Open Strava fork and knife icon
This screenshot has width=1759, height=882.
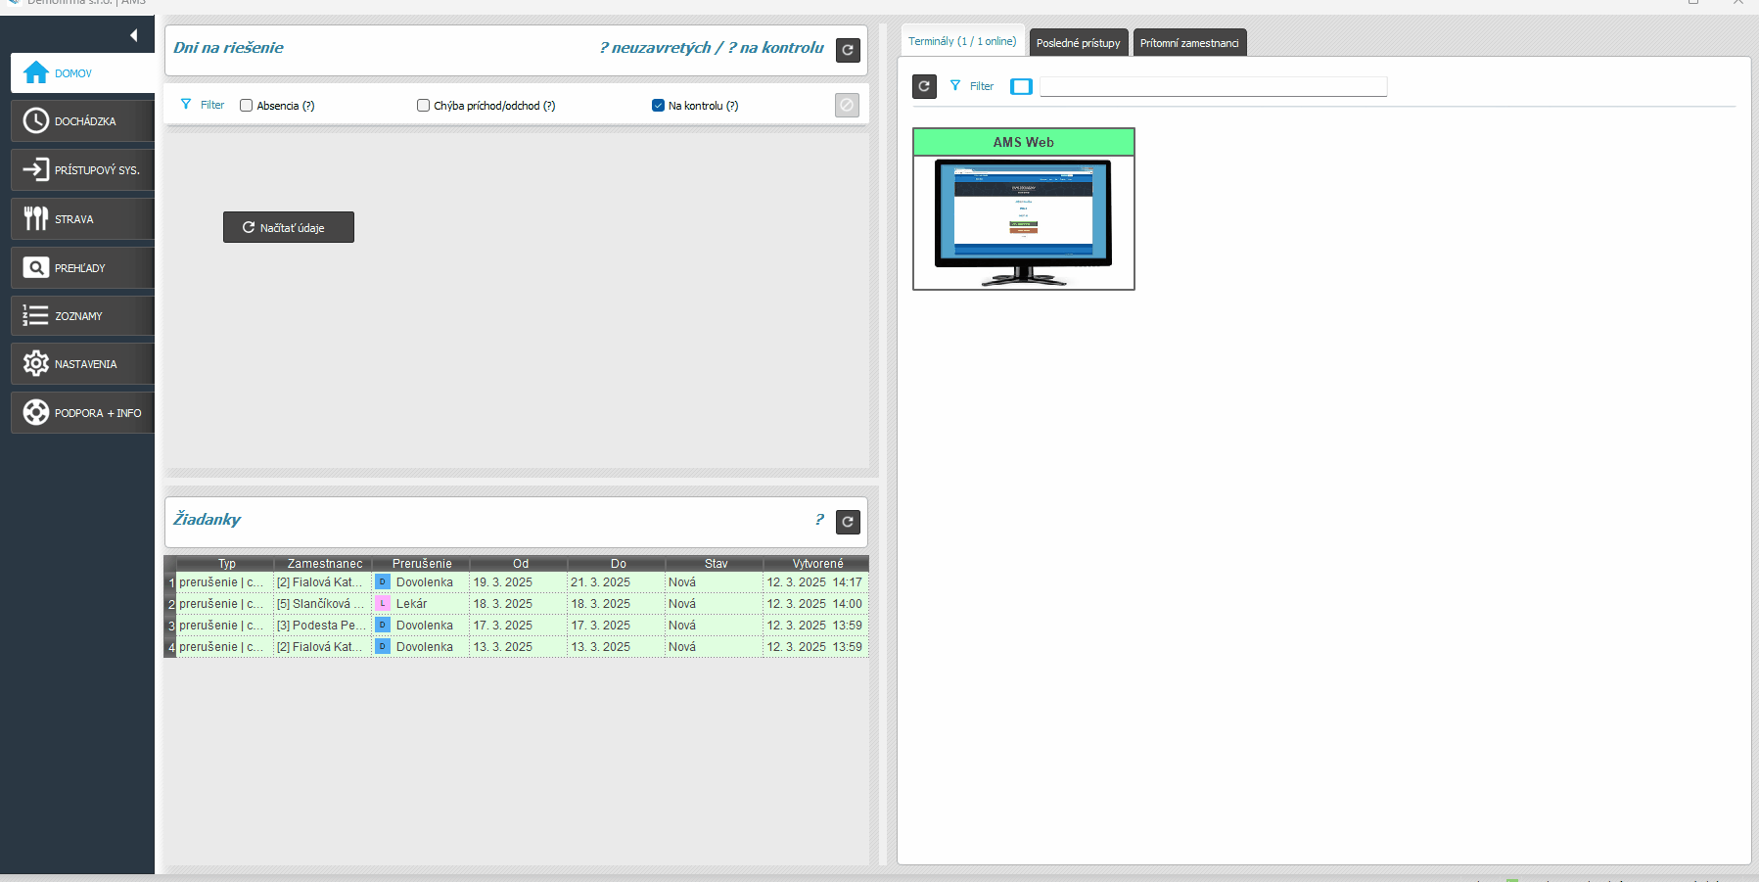point(36,218)
